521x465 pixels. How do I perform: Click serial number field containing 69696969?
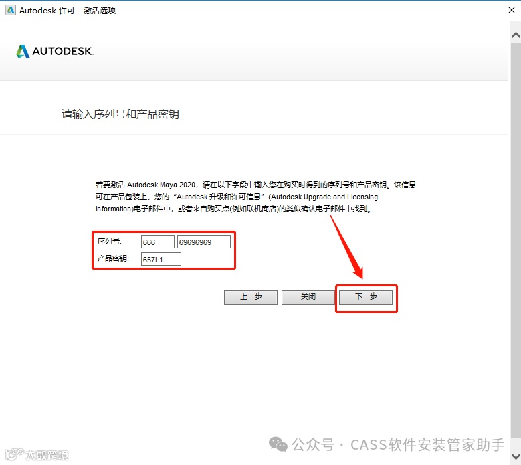[204, 242]
